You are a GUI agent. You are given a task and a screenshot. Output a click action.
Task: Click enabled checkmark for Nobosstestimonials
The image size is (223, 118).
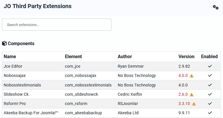click(x=210, y=85)
